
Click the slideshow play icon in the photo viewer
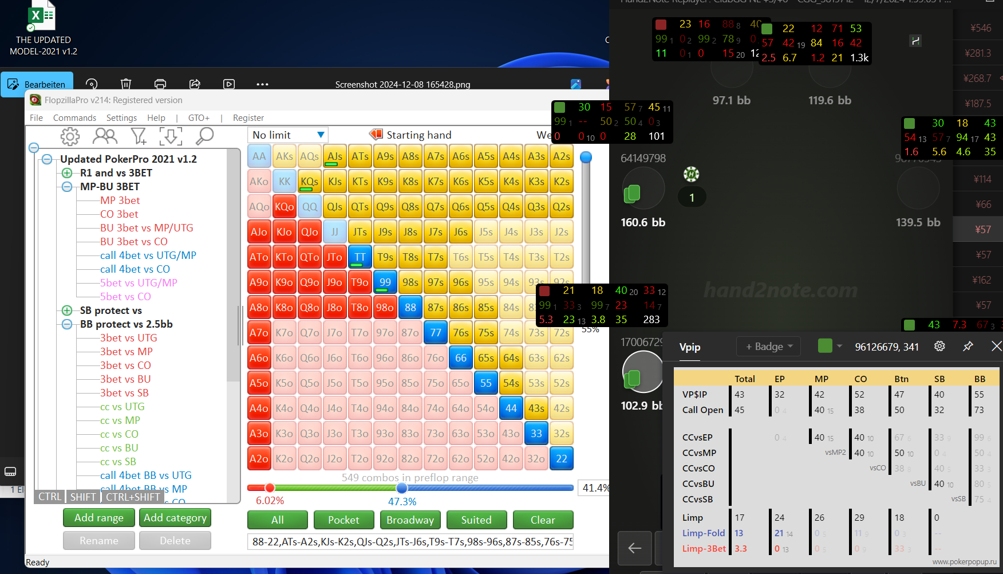(229, 84)
